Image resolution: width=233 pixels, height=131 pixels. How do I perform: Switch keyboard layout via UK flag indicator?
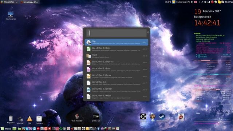196,2
